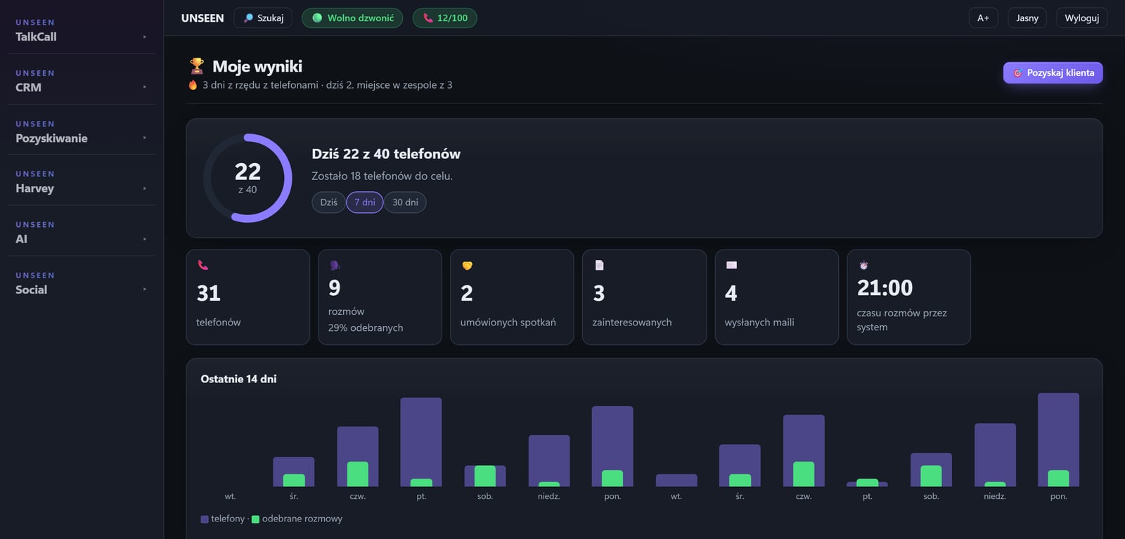Click the speaking head icon above 9 rozmów
This screenshot has width=1125, height=539.
click(x=335, y=265)
